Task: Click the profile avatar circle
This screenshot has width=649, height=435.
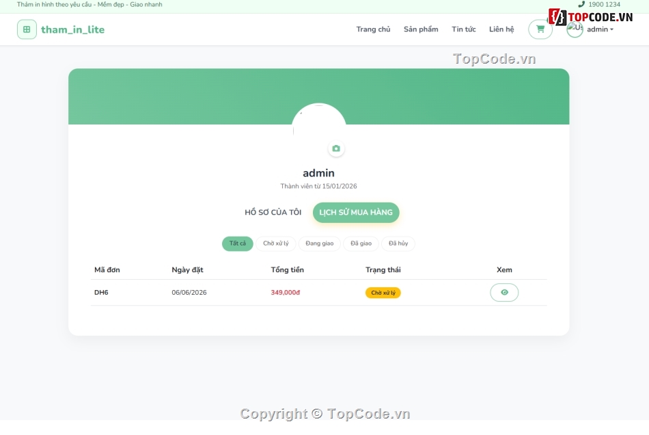Action: pos(319,130)
